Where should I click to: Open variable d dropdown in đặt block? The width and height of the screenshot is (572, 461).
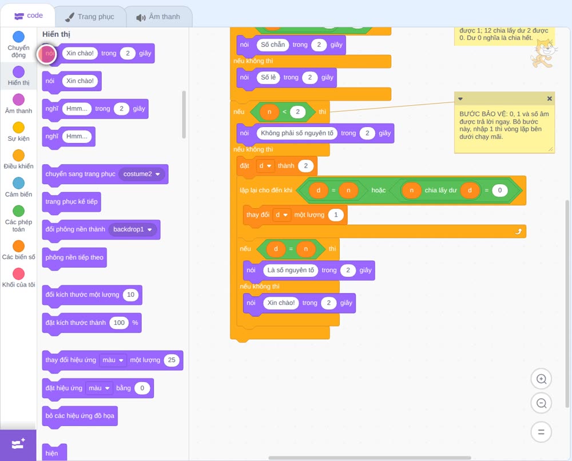point(265,166)
